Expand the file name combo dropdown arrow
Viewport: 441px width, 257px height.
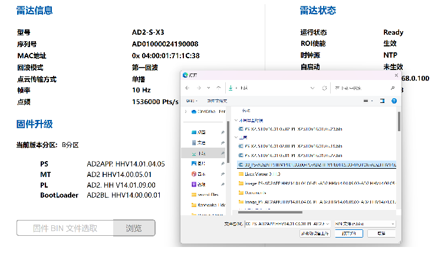click(328, 224)
